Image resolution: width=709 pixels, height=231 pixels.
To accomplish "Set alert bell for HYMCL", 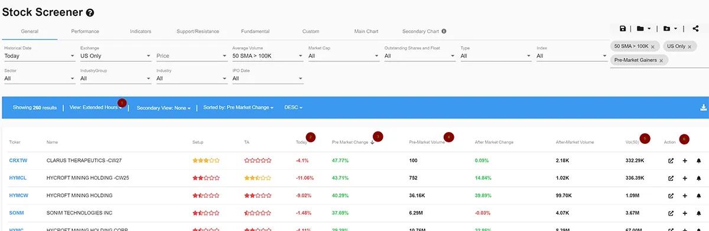I will [698, 177].
